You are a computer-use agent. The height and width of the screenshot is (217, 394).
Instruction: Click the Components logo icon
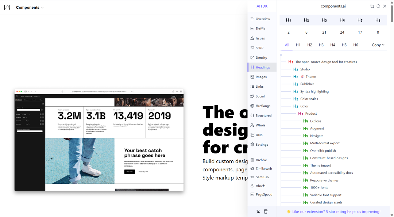[7, 8]
